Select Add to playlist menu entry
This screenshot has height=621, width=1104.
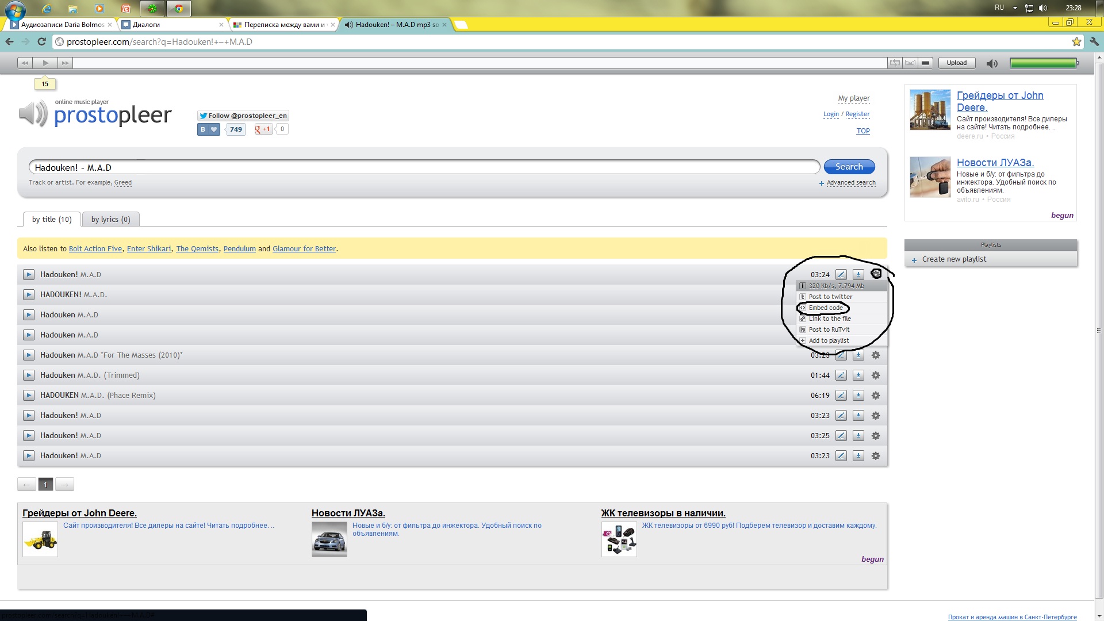click(x=842, y=340)
